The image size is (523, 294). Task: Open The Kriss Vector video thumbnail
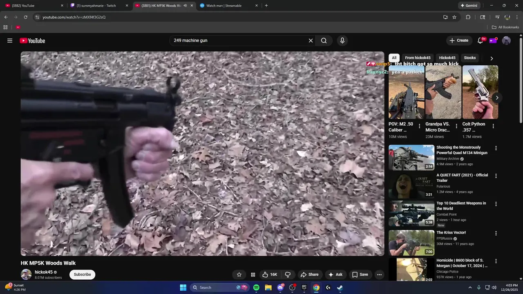pos(411,243)
